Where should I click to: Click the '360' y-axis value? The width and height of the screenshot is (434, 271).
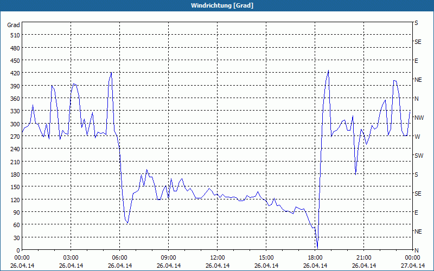click(x=15, y=99)
